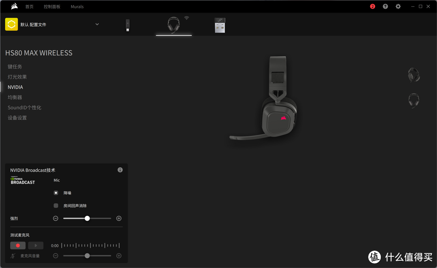The image size is (437, 268).
Task: Toggle the microphone mute icon
Action: (13, 256)
